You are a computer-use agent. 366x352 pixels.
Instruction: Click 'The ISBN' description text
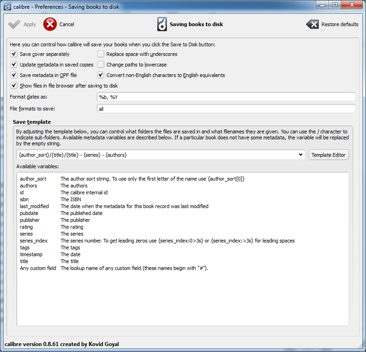(71, 199)
